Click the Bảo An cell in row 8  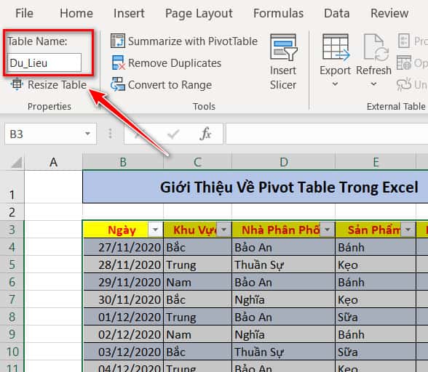coord(284,317)
